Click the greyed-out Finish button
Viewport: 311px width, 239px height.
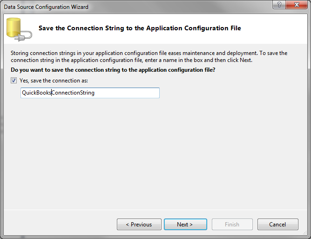coord(232,225)
